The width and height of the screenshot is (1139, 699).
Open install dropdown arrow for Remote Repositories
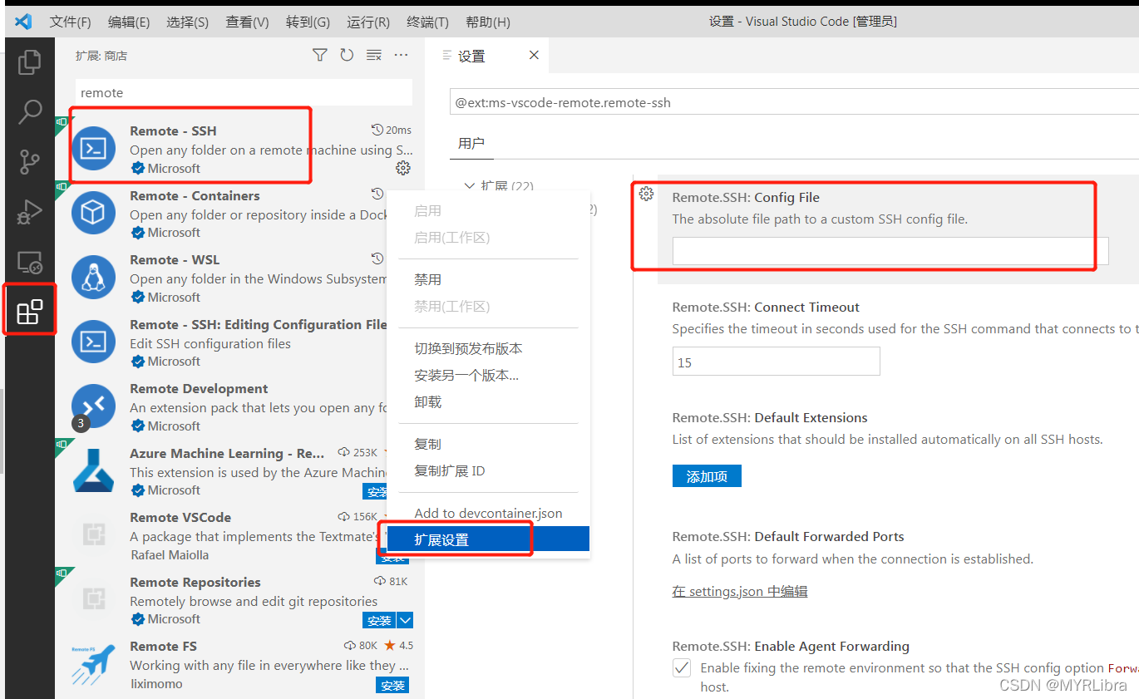(x=405, y=620)
